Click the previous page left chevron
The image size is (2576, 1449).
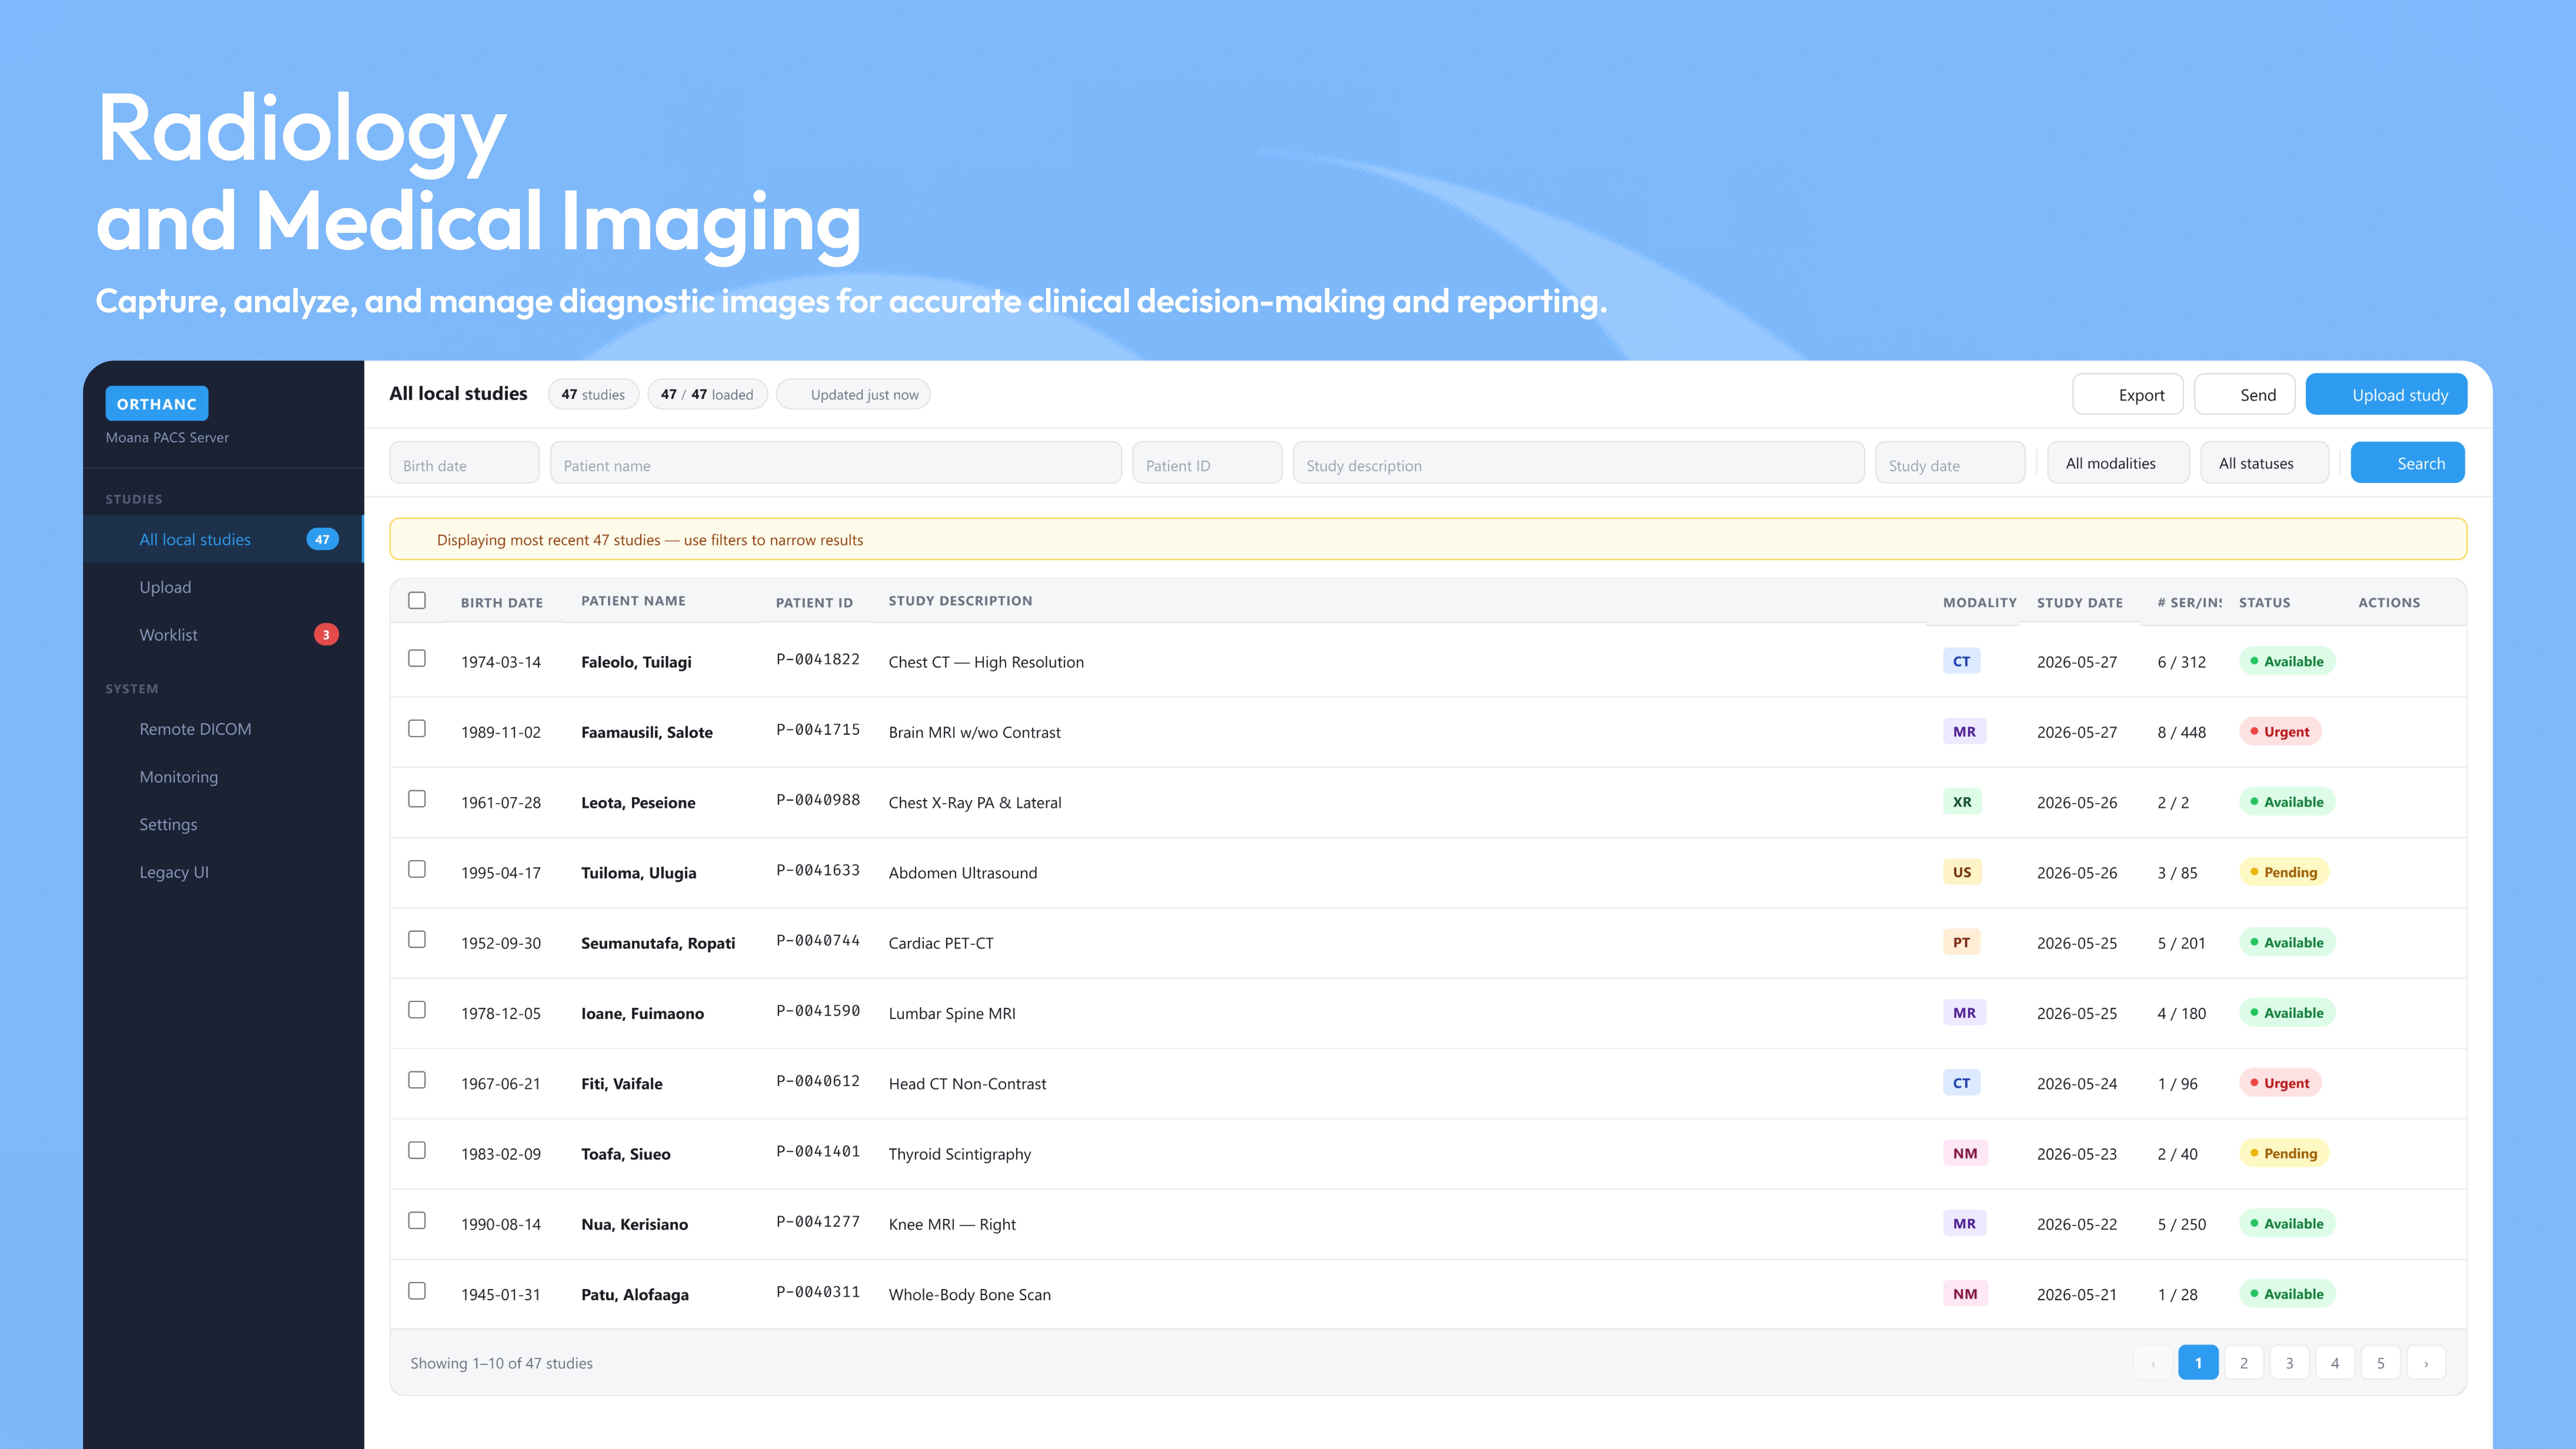click(2153, 1363)
